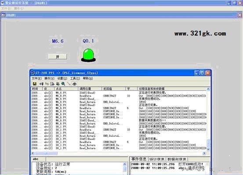Click the log list scroll-down arrow
243x175 pixels.
pos(208,149)
